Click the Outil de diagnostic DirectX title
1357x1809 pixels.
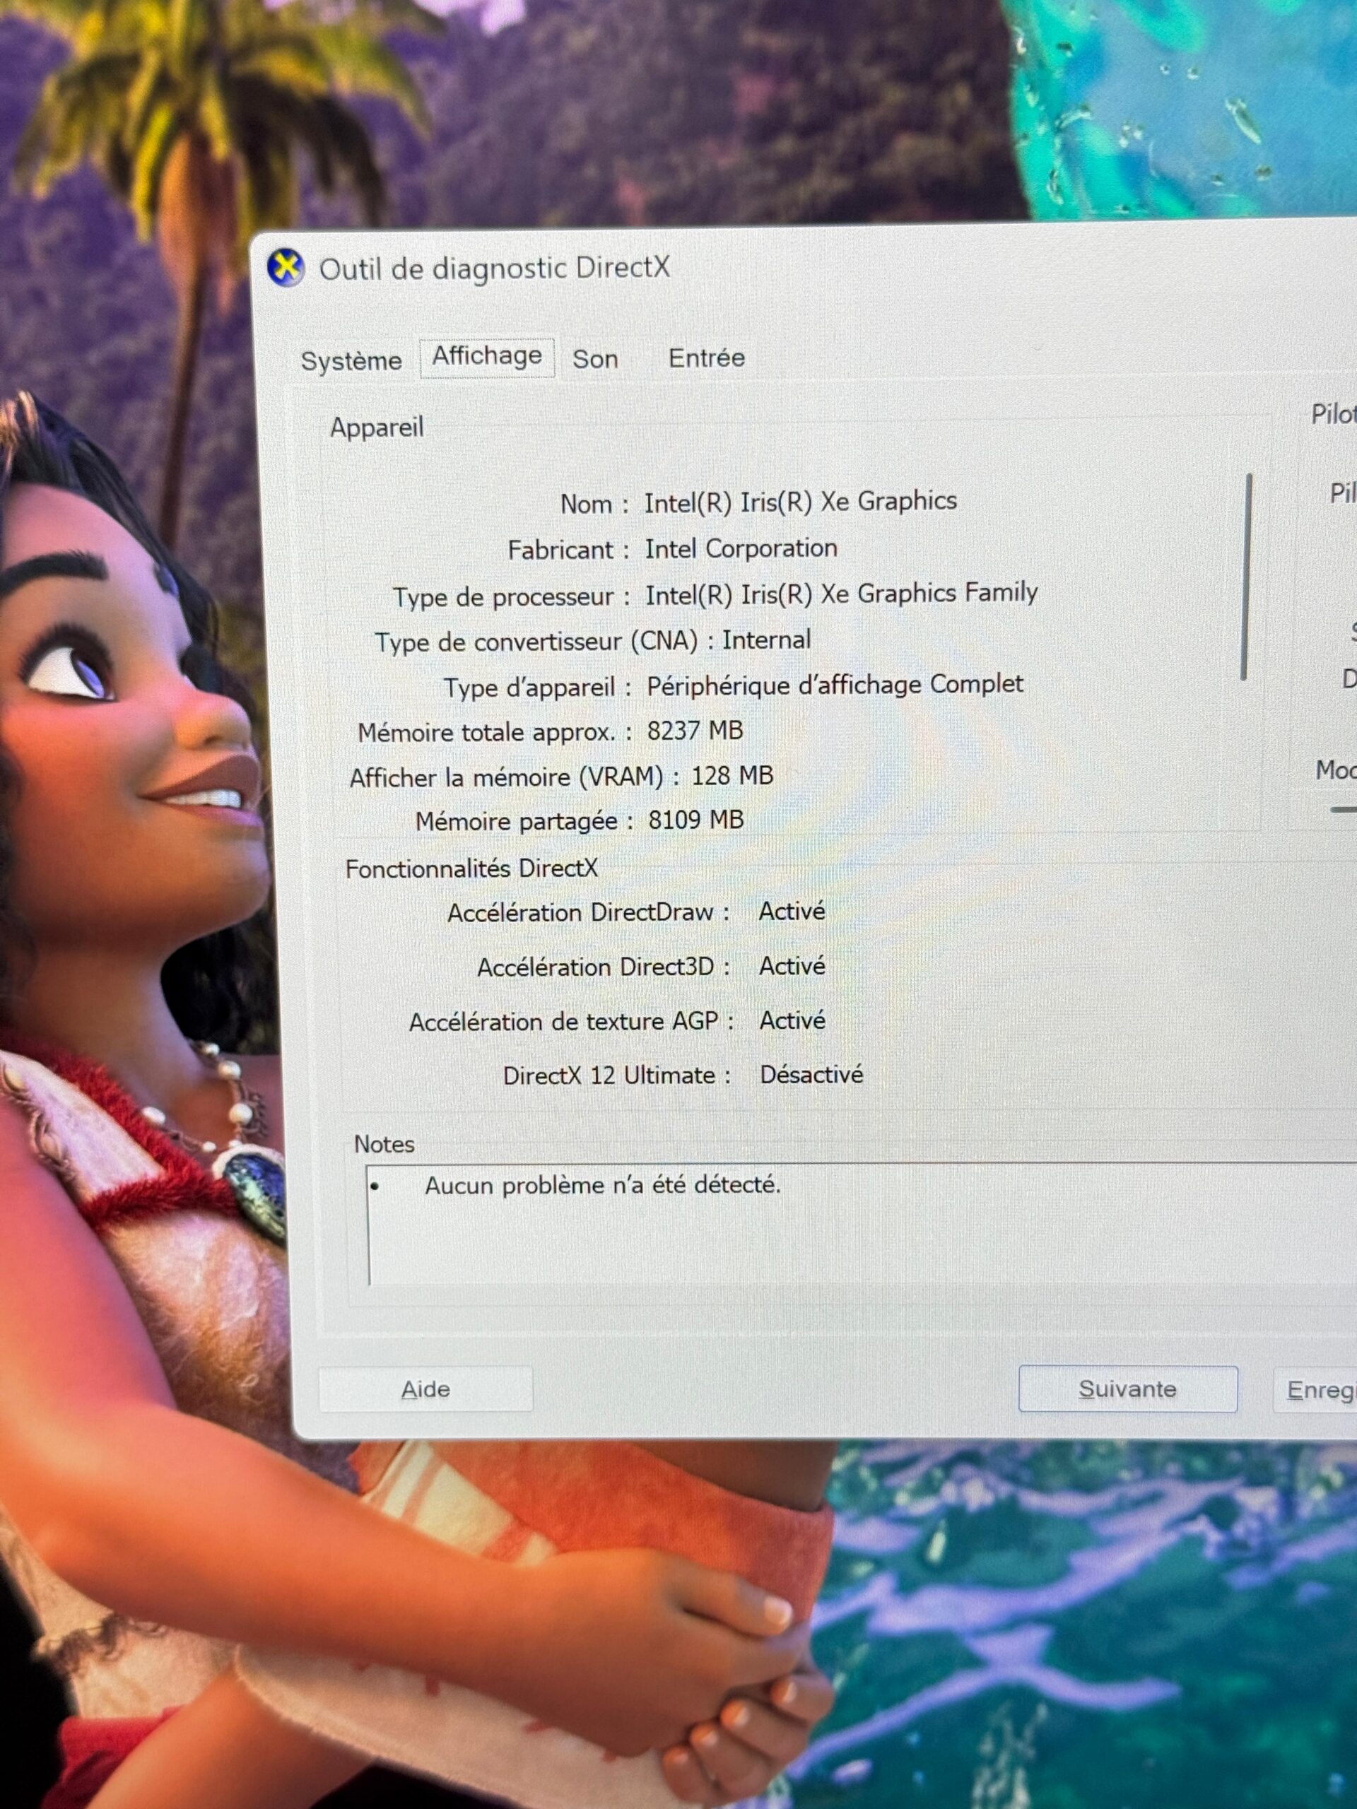(x=494, y=269)
